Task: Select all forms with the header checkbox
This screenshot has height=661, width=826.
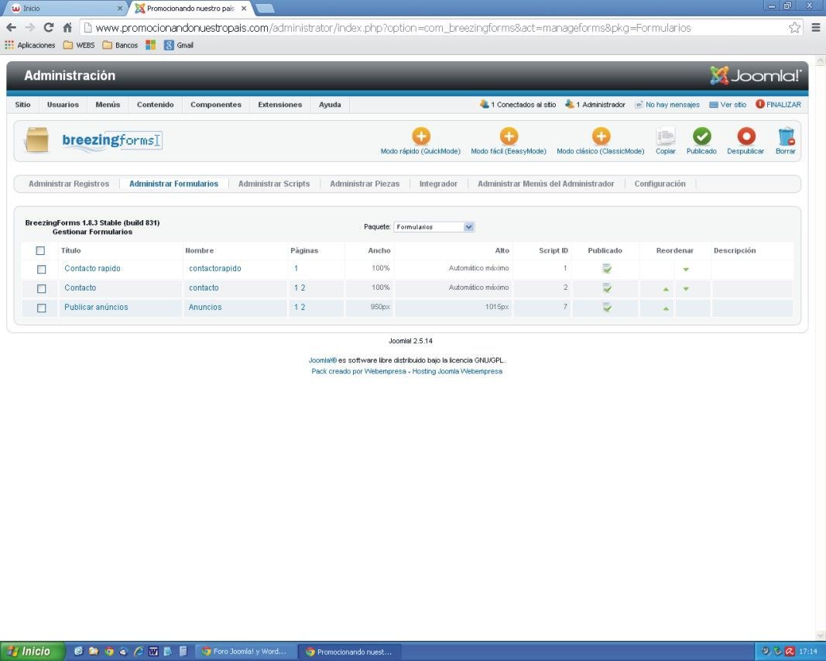Action: [x=40, y=251]
